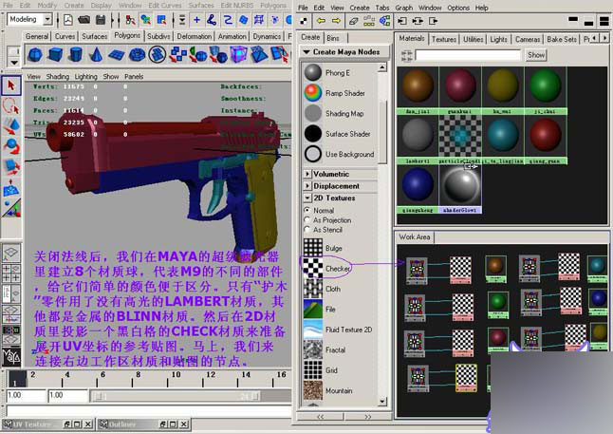Select the As Stencil radio button
This screenshot has height=434, width=613.
(306, 230)
